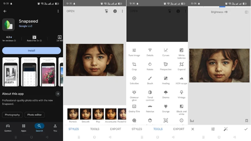251x141 pixels.
Task: Apply the Glamour glow filter
Action: click(134, 96)
